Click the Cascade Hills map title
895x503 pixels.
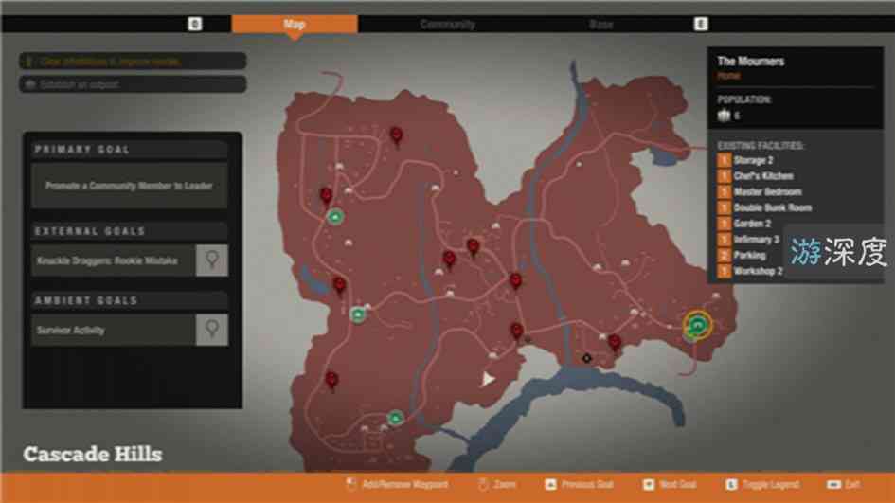coord(93,455)
